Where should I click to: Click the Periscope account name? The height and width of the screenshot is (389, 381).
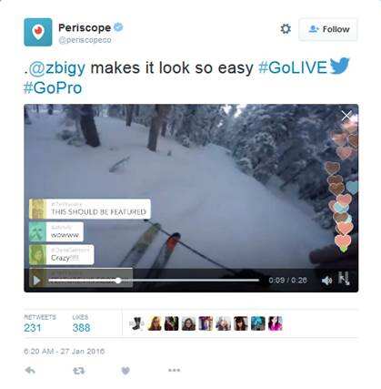click(85, 27)
